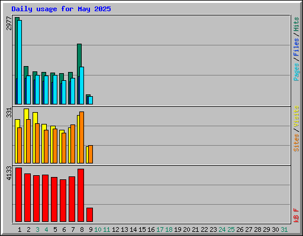Click the Hits legend label
Image resolution: width=303 pixels, height=236 pixels.
coord(296,24)
